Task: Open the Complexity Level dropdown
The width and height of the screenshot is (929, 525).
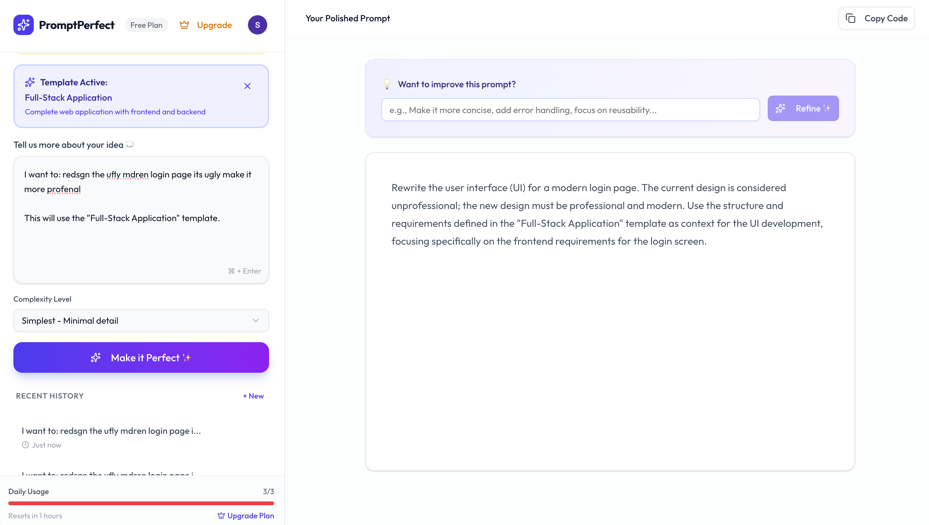Action: (x=141, y=320)
